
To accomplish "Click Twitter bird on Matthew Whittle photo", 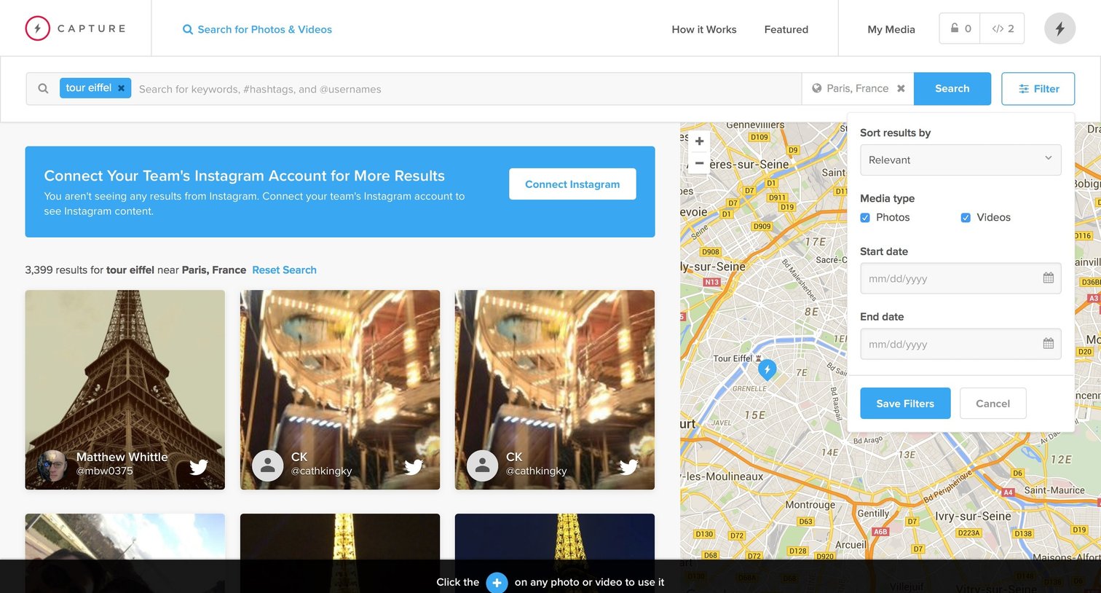I will click(x=199, y=466).
